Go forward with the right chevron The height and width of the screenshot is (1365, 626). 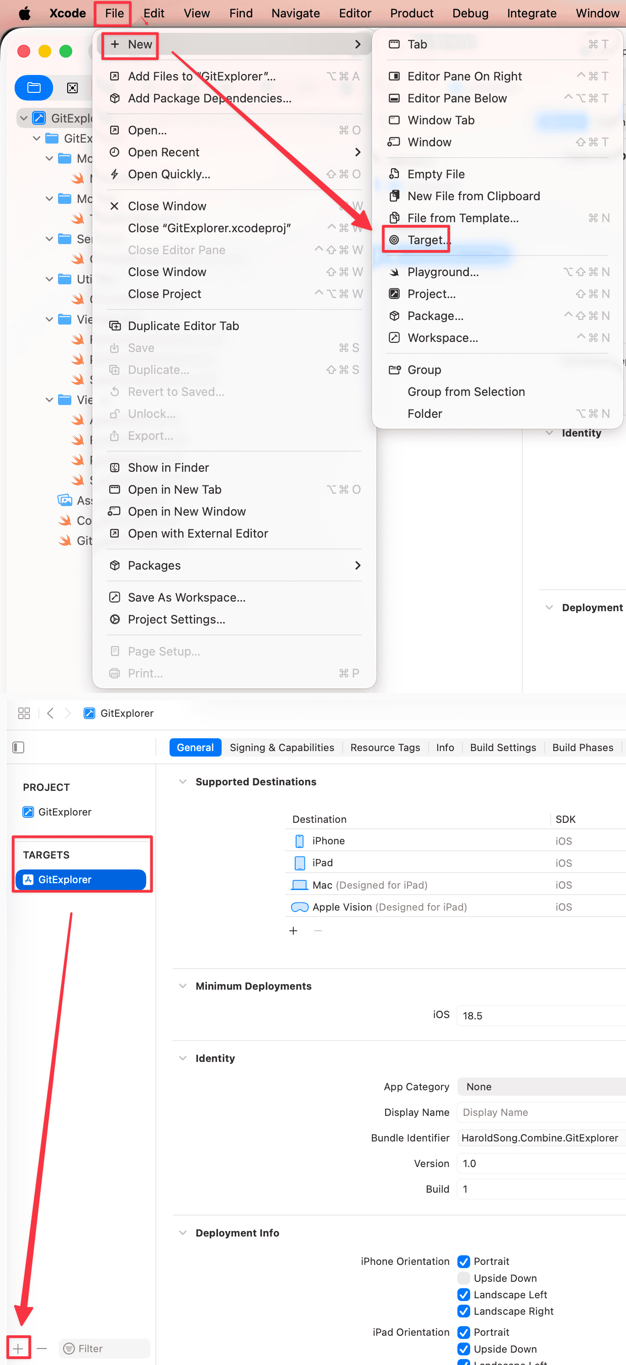pos(67,713)
